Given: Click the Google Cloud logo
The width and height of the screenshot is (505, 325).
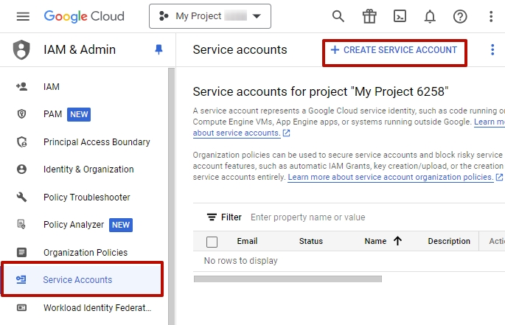Looking at the screenshot, I should pos(84,16).
